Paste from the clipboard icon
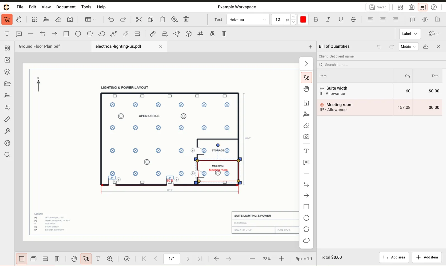Image resolution: width=446 pixels, height=266 pixels. (x=162, y=20)
